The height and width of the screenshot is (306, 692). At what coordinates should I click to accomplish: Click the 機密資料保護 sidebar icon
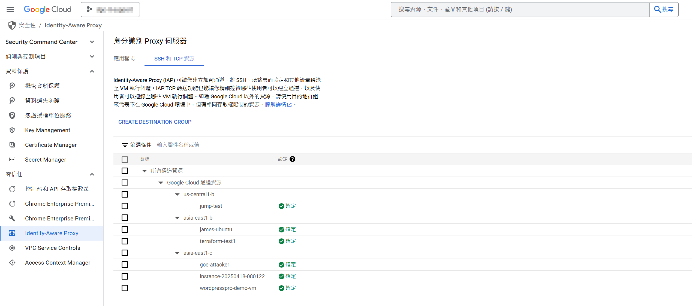point(12,86)
